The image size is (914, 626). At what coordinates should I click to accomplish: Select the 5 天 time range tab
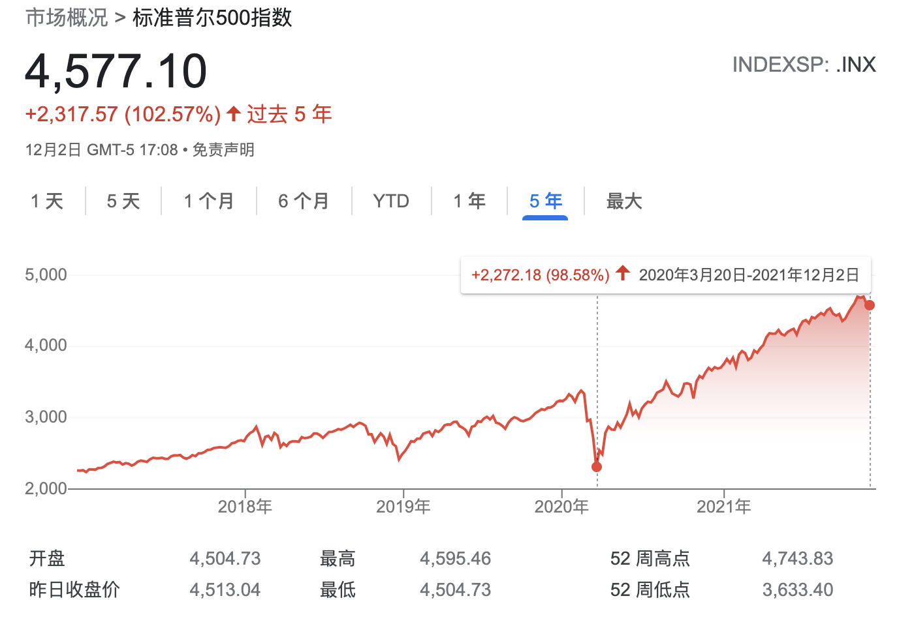(x=123, y=201)
